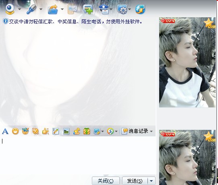Image resolution: width=218 pixels, height=185 pixels.
Task: Open the report police-hat icon
Action: 104,9
